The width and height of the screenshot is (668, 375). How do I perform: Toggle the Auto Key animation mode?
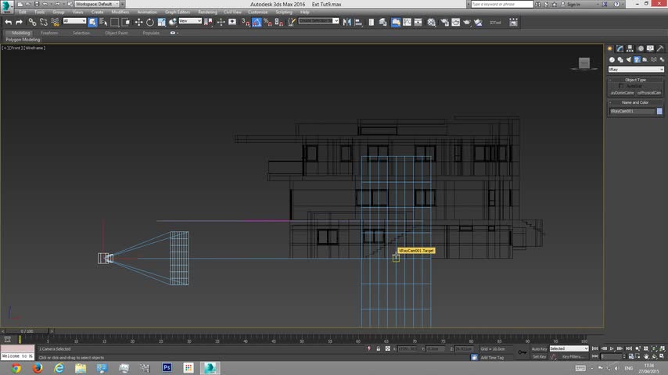[x=539, y=348]
